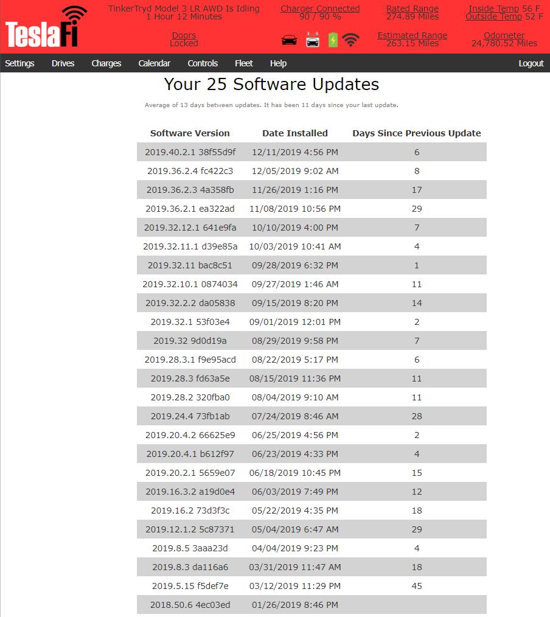
Task: Switch to the Calendar view
Action: point(154,63)
